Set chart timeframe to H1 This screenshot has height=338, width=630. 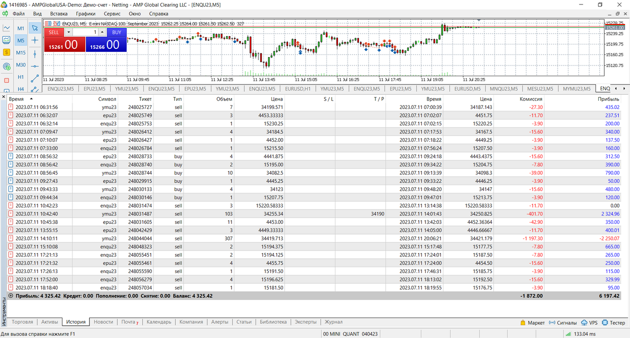21,77
